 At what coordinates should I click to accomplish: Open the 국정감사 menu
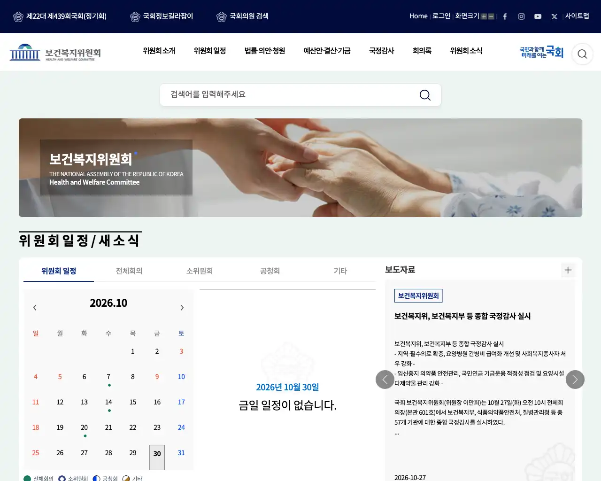(x=382, y=51)
